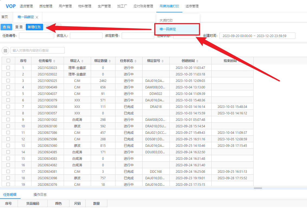Focus the table content search input
Screen dimensions: 307x219
(x=38, y=50)
